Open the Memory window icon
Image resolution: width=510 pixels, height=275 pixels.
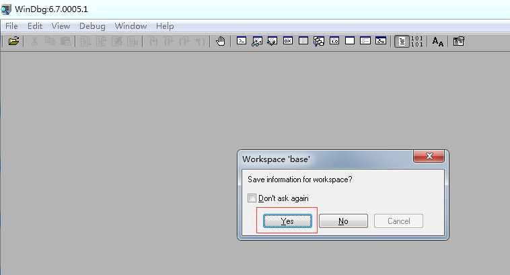[x=303, y=41]
